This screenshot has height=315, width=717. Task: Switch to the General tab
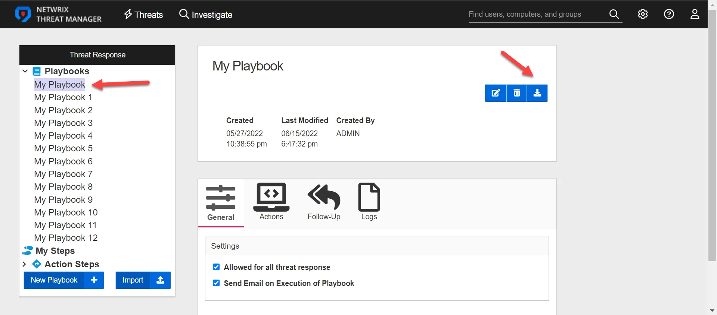[221, 203]
